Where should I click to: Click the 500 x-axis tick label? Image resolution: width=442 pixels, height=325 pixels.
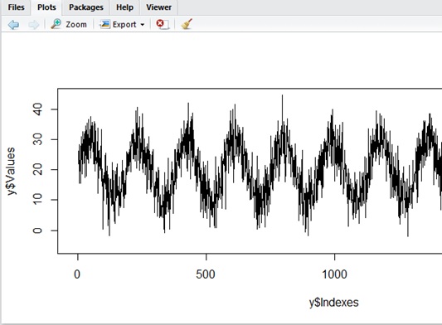(x=206, y=274)
